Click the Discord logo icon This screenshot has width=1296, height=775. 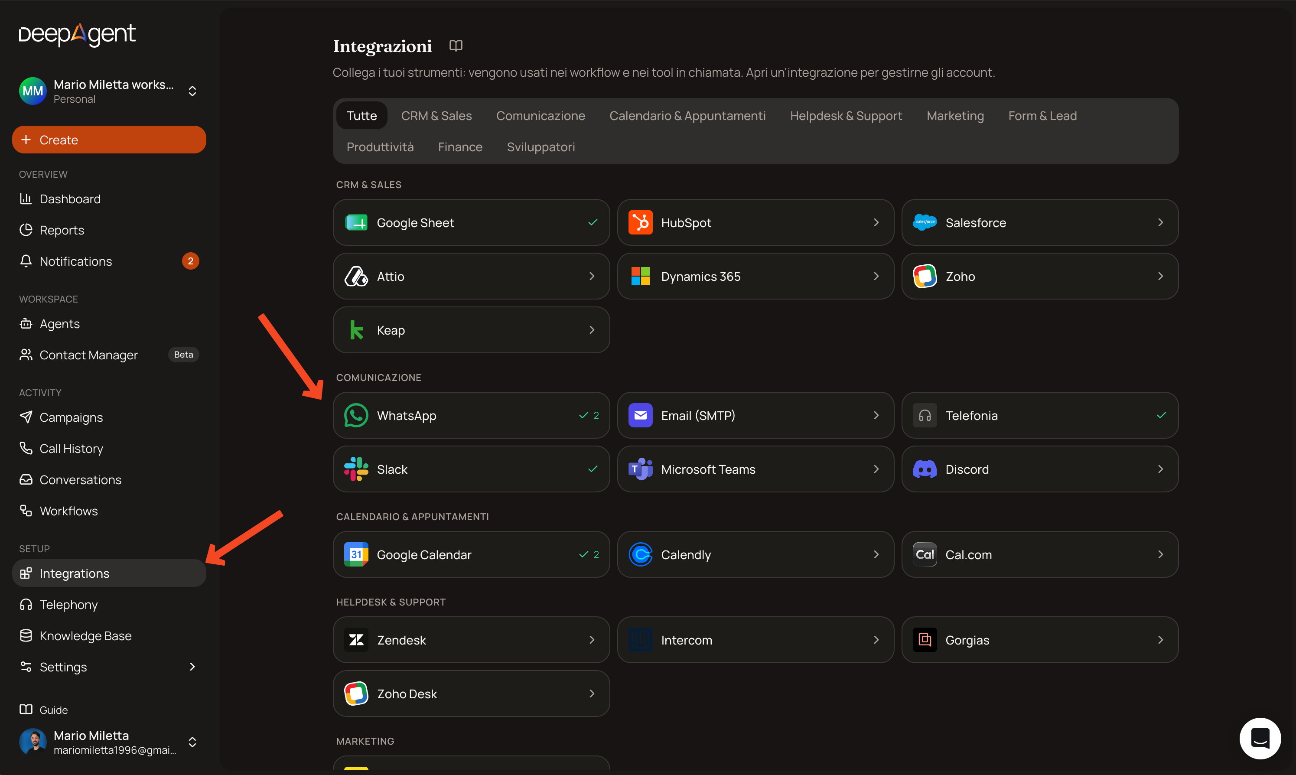924,469
